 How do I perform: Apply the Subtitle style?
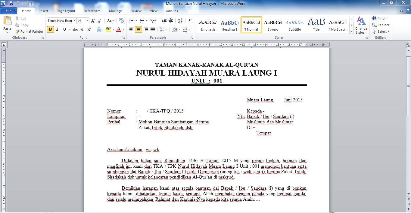pos(295,25)
